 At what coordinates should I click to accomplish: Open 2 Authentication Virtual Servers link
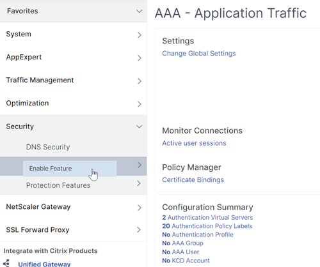click(207, 217)
